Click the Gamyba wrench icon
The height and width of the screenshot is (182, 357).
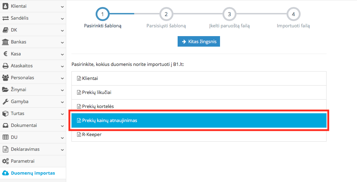coord(6,102)
